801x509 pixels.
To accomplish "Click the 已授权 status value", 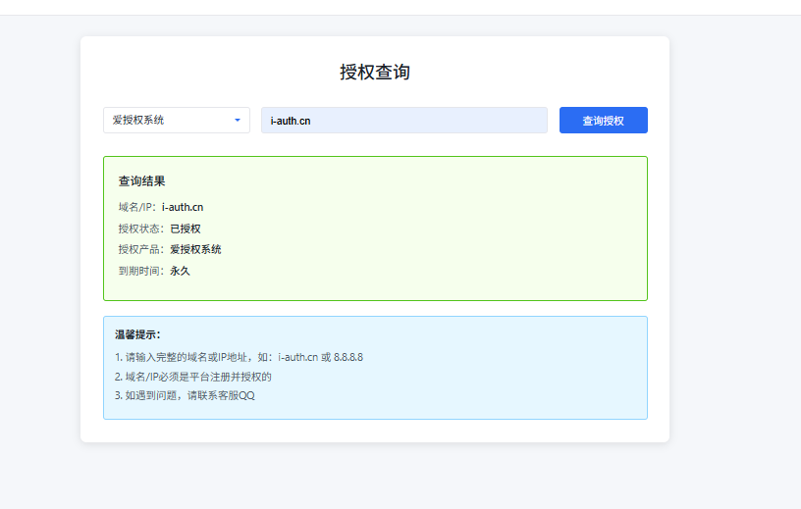I will coord(185,229).
